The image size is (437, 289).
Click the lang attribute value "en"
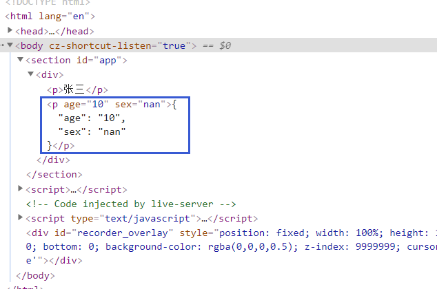(x=79, y=17)
